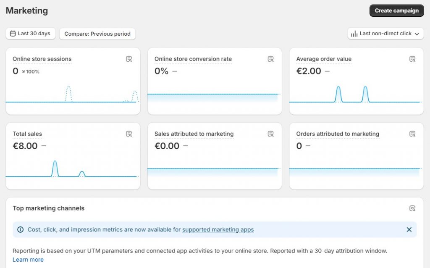Click the Orders attributed to marketing report icon
This screenshot has height=268, width=430.
412,134
